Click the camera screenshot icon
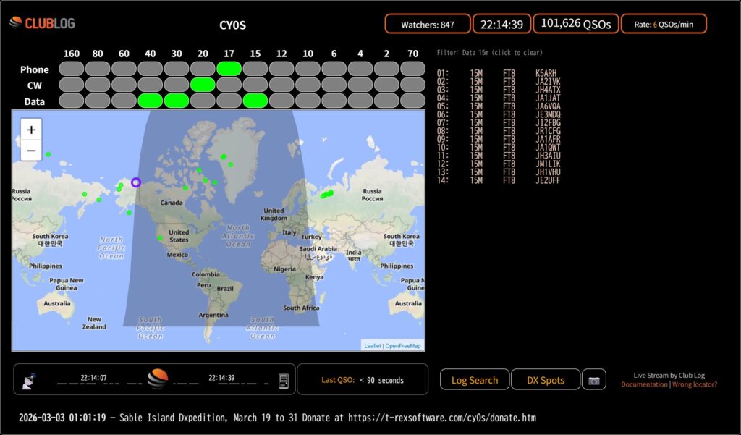Image resolution: width=741 pixels, height=435 pixels. (x=594, y=380)
